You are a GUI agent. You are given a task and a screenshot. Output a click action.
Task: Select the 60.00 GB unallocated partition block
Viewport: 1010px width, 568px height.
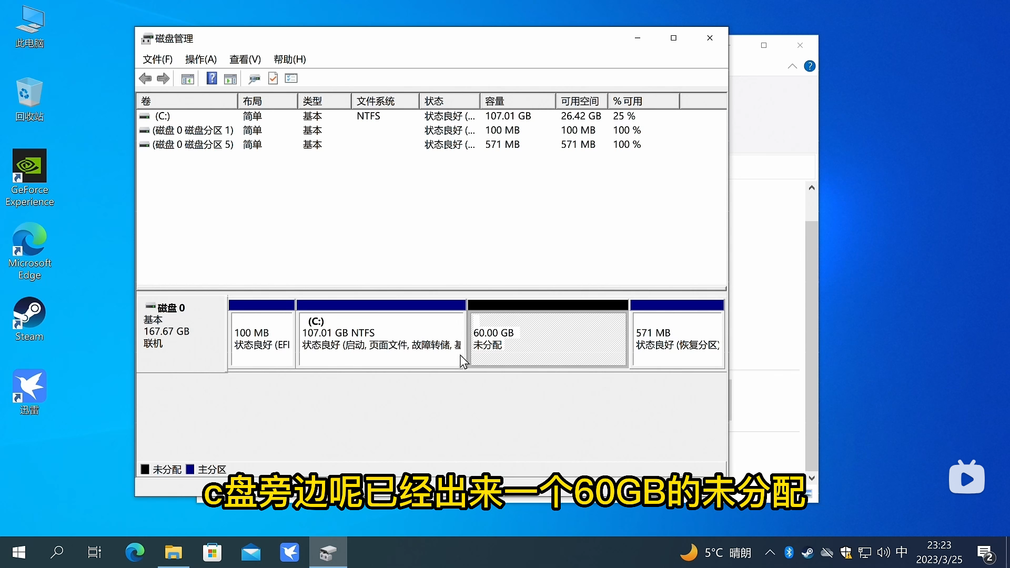coord(548,339)
